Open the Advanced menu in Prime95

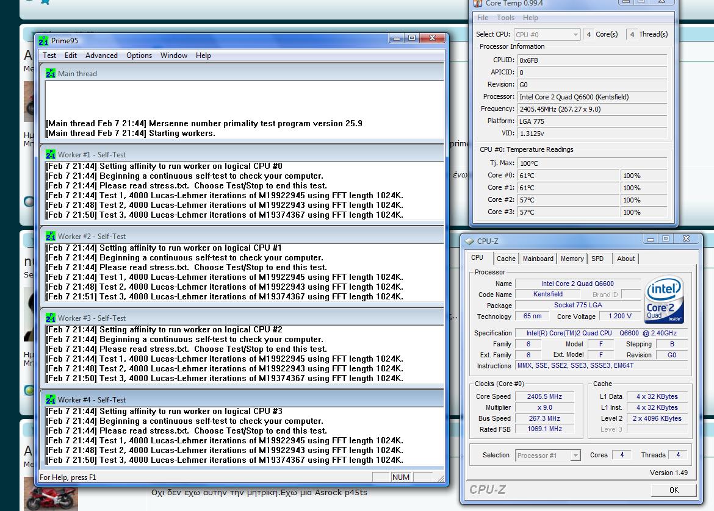pyautogui.click(x=101, y=55)
